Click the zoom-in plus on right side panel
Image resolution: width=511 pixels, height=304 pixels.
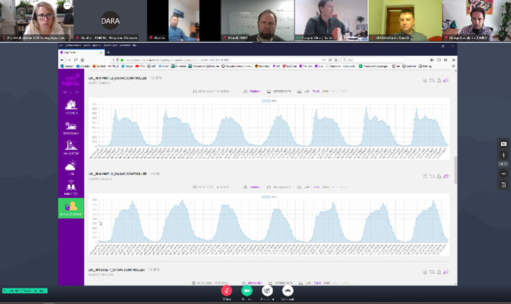[x=503, y=155]
